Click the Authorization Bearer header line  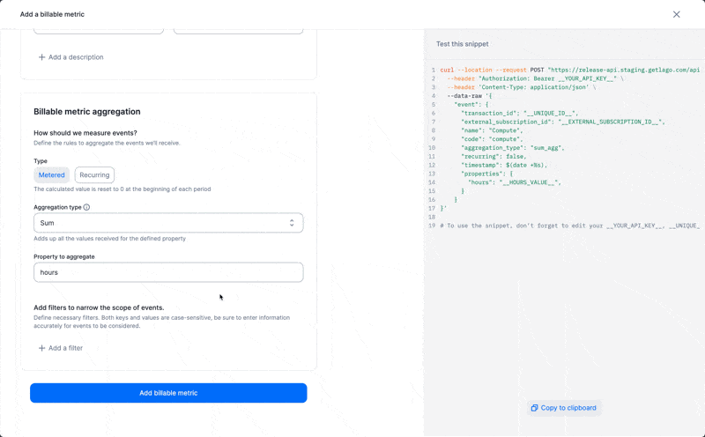pos(536,78)
